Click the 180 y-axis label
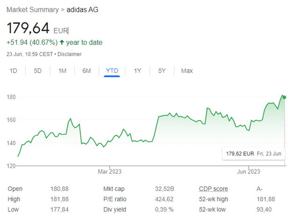The width and height of the screenshot is (299, 221). tap(11, 97)
